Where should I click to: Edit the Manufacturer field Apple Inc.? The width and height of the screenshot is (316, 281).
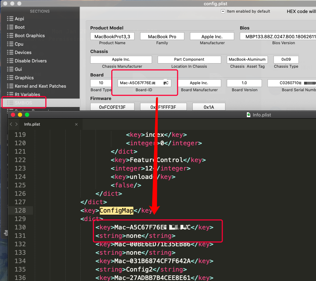tap(212, 36)
